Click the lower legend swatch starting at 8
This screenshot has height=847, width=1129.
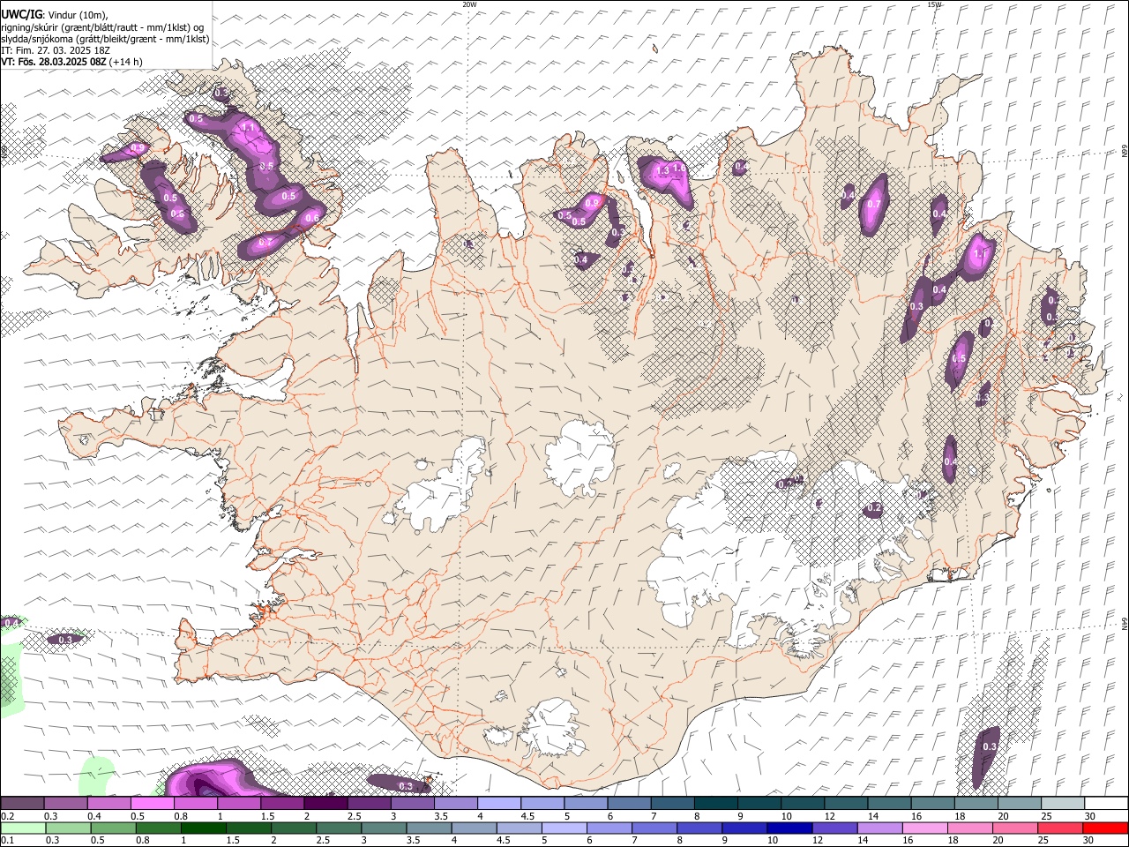(x=699, y=828)
